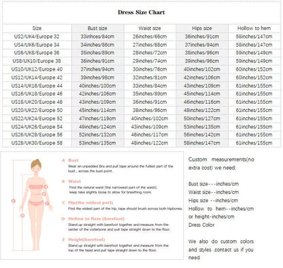Click the "Dress Color" custom line
Image resolution: width=283 pixels, height=268 pixels.
(x=201, y=225)
